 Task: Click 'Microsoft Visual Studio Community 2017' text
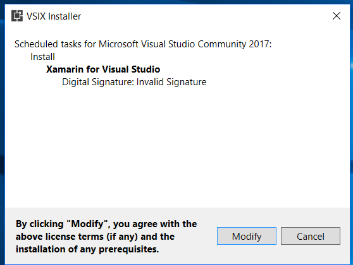pyautogui.click(x=183, y=44)
